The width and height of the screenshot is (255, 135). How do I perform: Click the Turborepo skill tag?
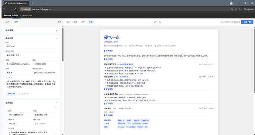pos(137,124)
